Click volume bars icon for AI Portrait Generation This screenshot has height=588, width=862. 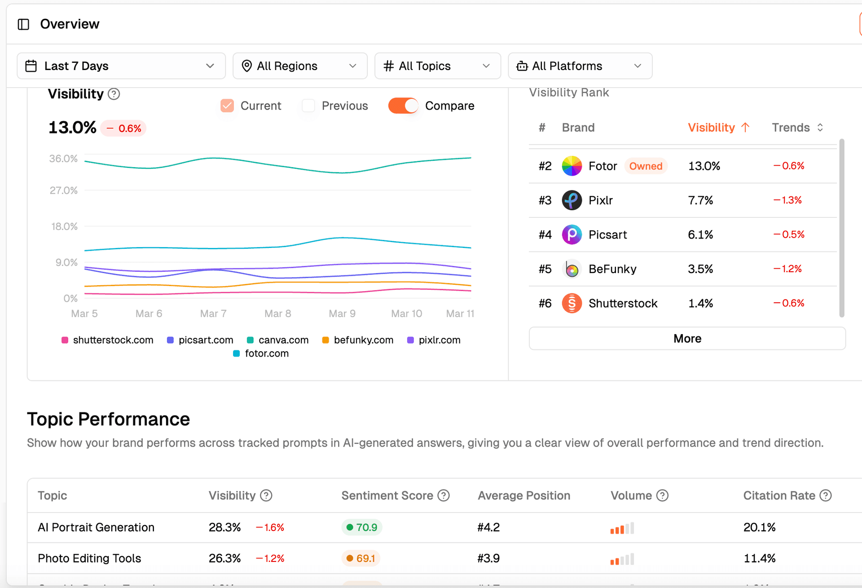tap(622, 528)
